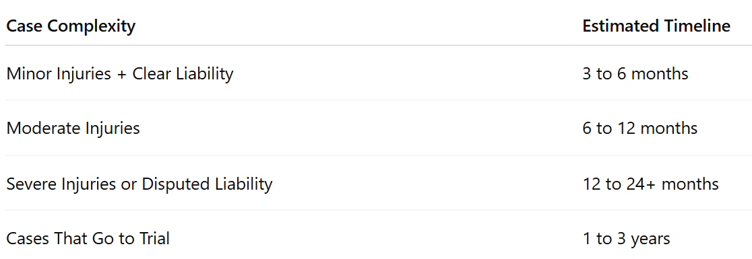The image size is (752, 259).
Task: Click the Estimated Timeline column header
Action: tap(656, 26)
